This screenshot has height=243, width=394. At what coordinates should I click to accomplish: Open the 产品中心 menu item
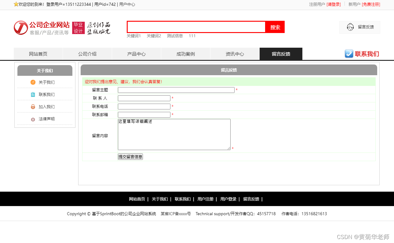click(x=136, y=53)
